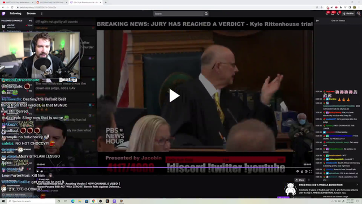Dismiss the Kid A Mnesia promotion banner

point(357,185)
